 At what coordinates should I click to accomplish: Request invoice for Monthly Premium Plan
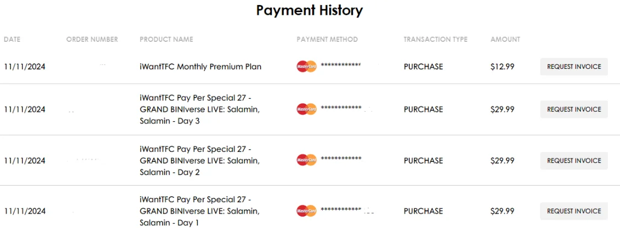[x=574, y=67]
